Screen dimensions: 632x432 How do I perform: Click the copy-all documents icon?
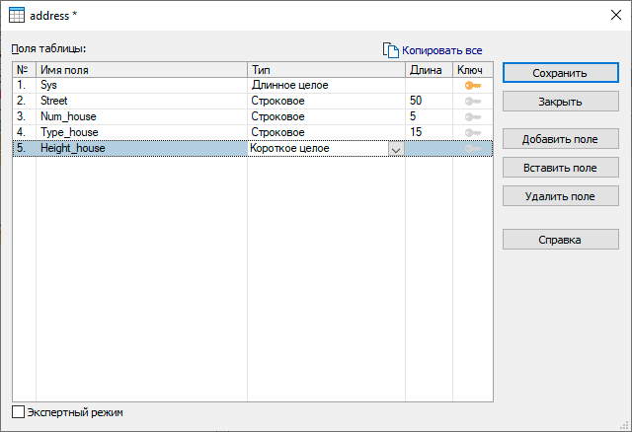coord(390,49)
